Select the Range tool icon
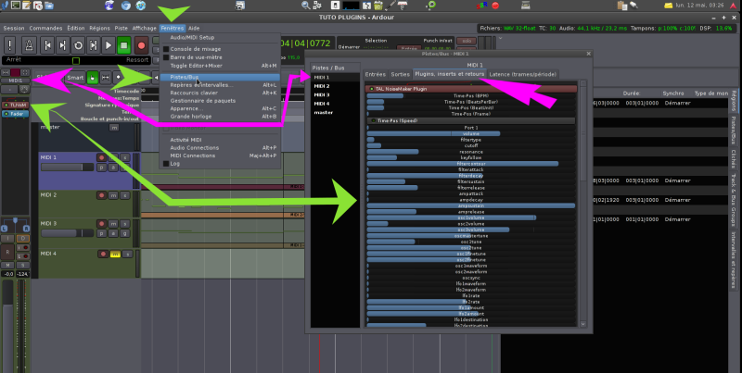Image resolution: width=742 pixels, height=373 pixels. click(106, 78)
